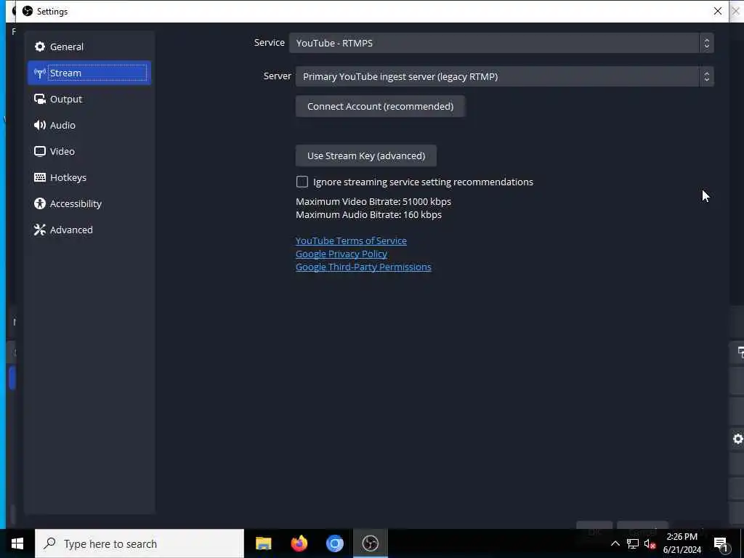Click the Stream antenna icon
744x558 pixels.
[40, 73]
